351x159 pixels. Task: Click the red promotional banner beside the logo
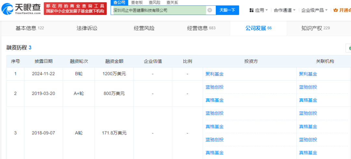(x=75, y=8)
